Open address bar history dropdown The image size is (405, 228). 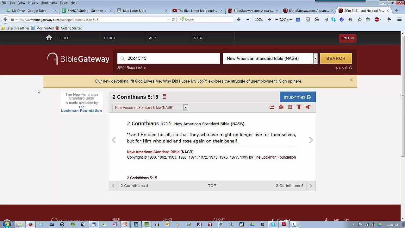[x=168, y=19]
